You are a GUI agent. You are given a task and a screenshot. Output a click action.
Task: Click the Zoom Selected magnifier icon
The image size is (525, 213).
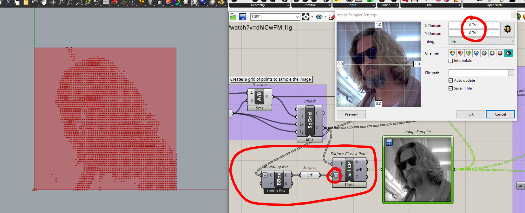88,2
